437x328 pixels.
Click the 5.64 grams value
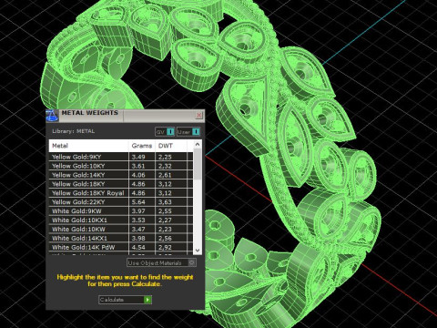click(x=138, y=202)
